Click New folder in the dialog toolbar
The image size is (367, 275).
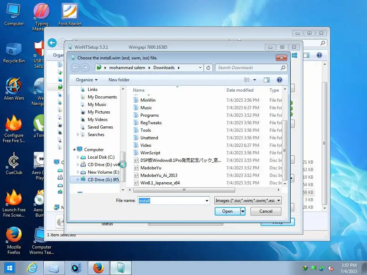tap(119, 80)
